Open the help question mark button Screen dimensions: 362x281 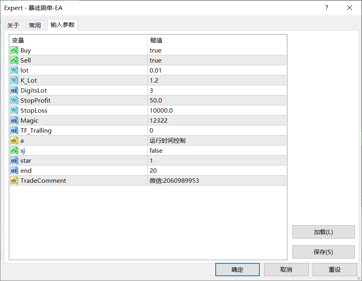(326, 8)
